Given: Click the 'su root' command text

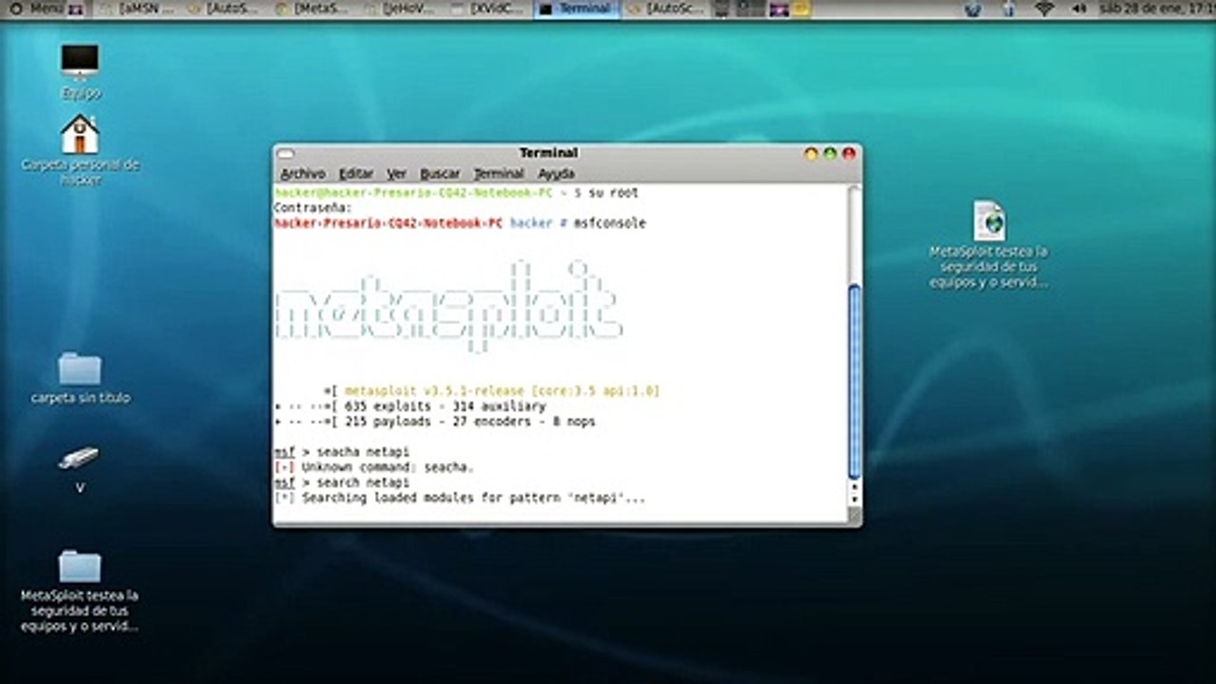Looking at the screenshot, I should click(614, 193).
